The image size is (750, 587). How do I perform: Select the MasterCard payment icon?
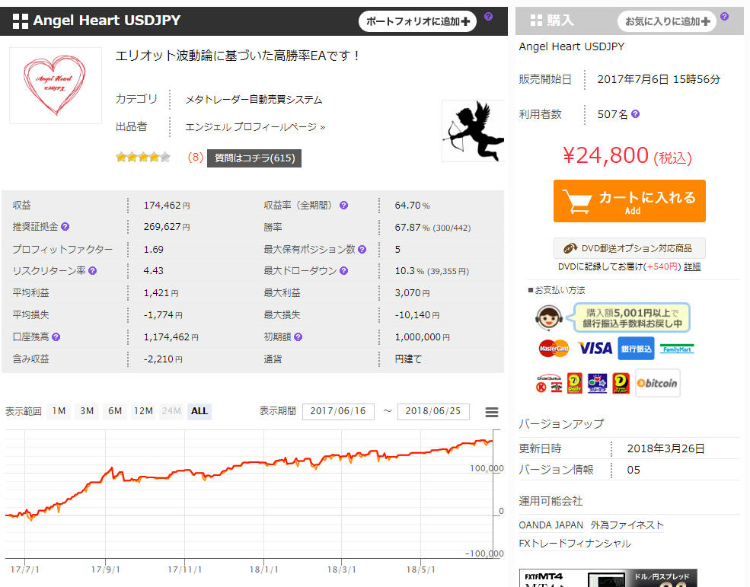pos(554,349)
